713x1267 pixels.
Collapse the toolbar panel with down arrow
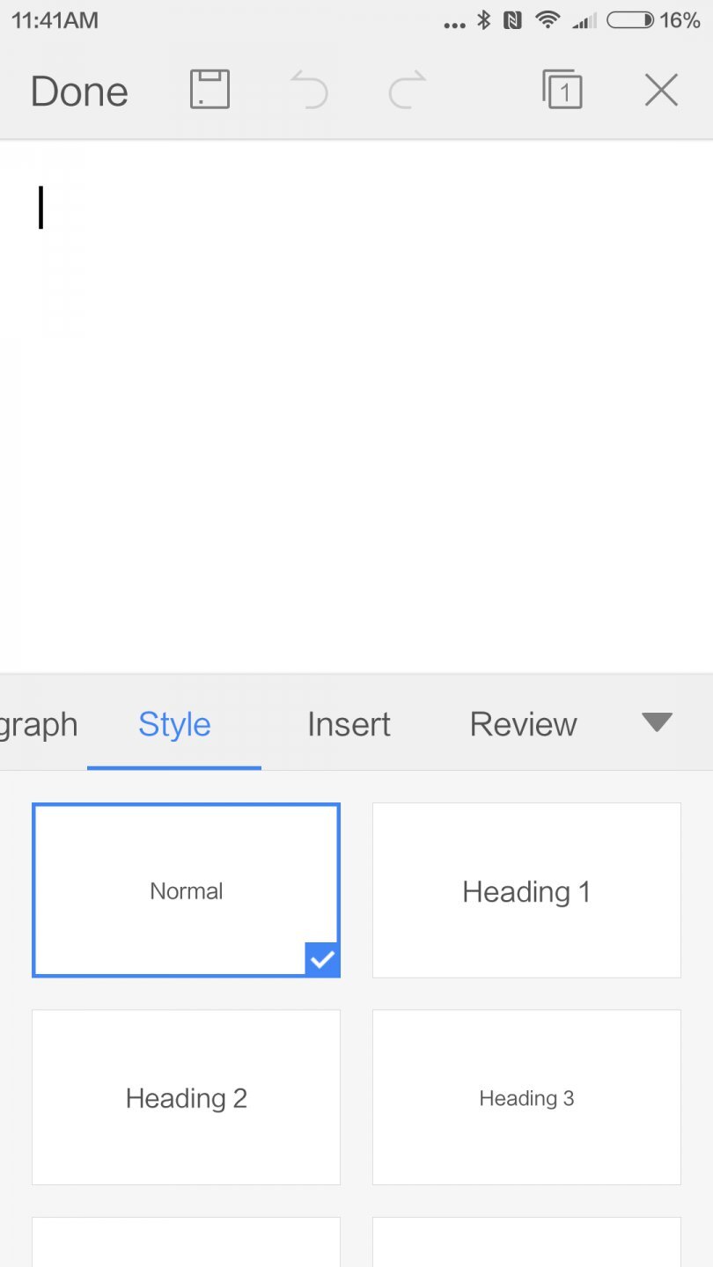657,722
